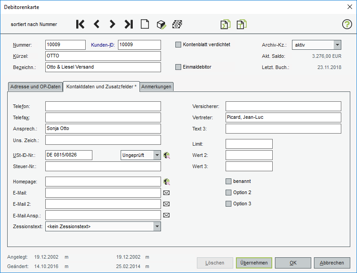Create a new blank debtor record
This screenshot has width=357, height=273.
(x=145, y=24)
